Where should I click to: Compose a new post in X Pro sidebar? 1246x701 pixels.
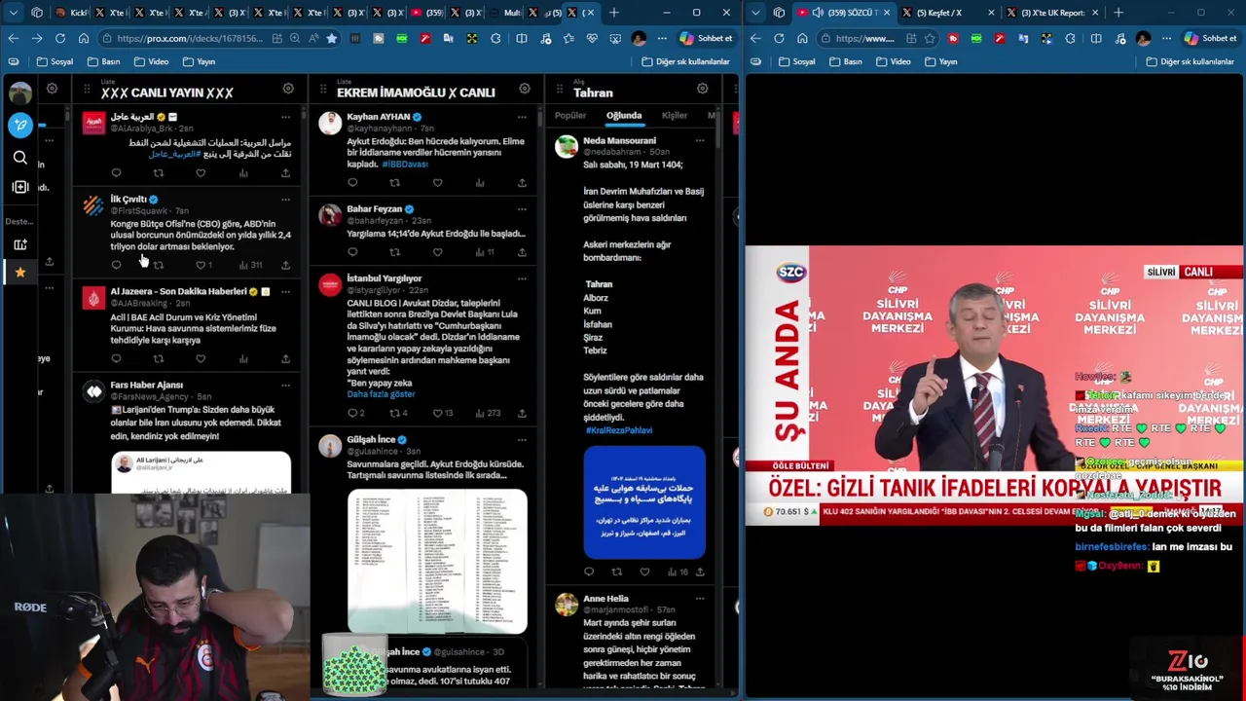tap(20, 125)
